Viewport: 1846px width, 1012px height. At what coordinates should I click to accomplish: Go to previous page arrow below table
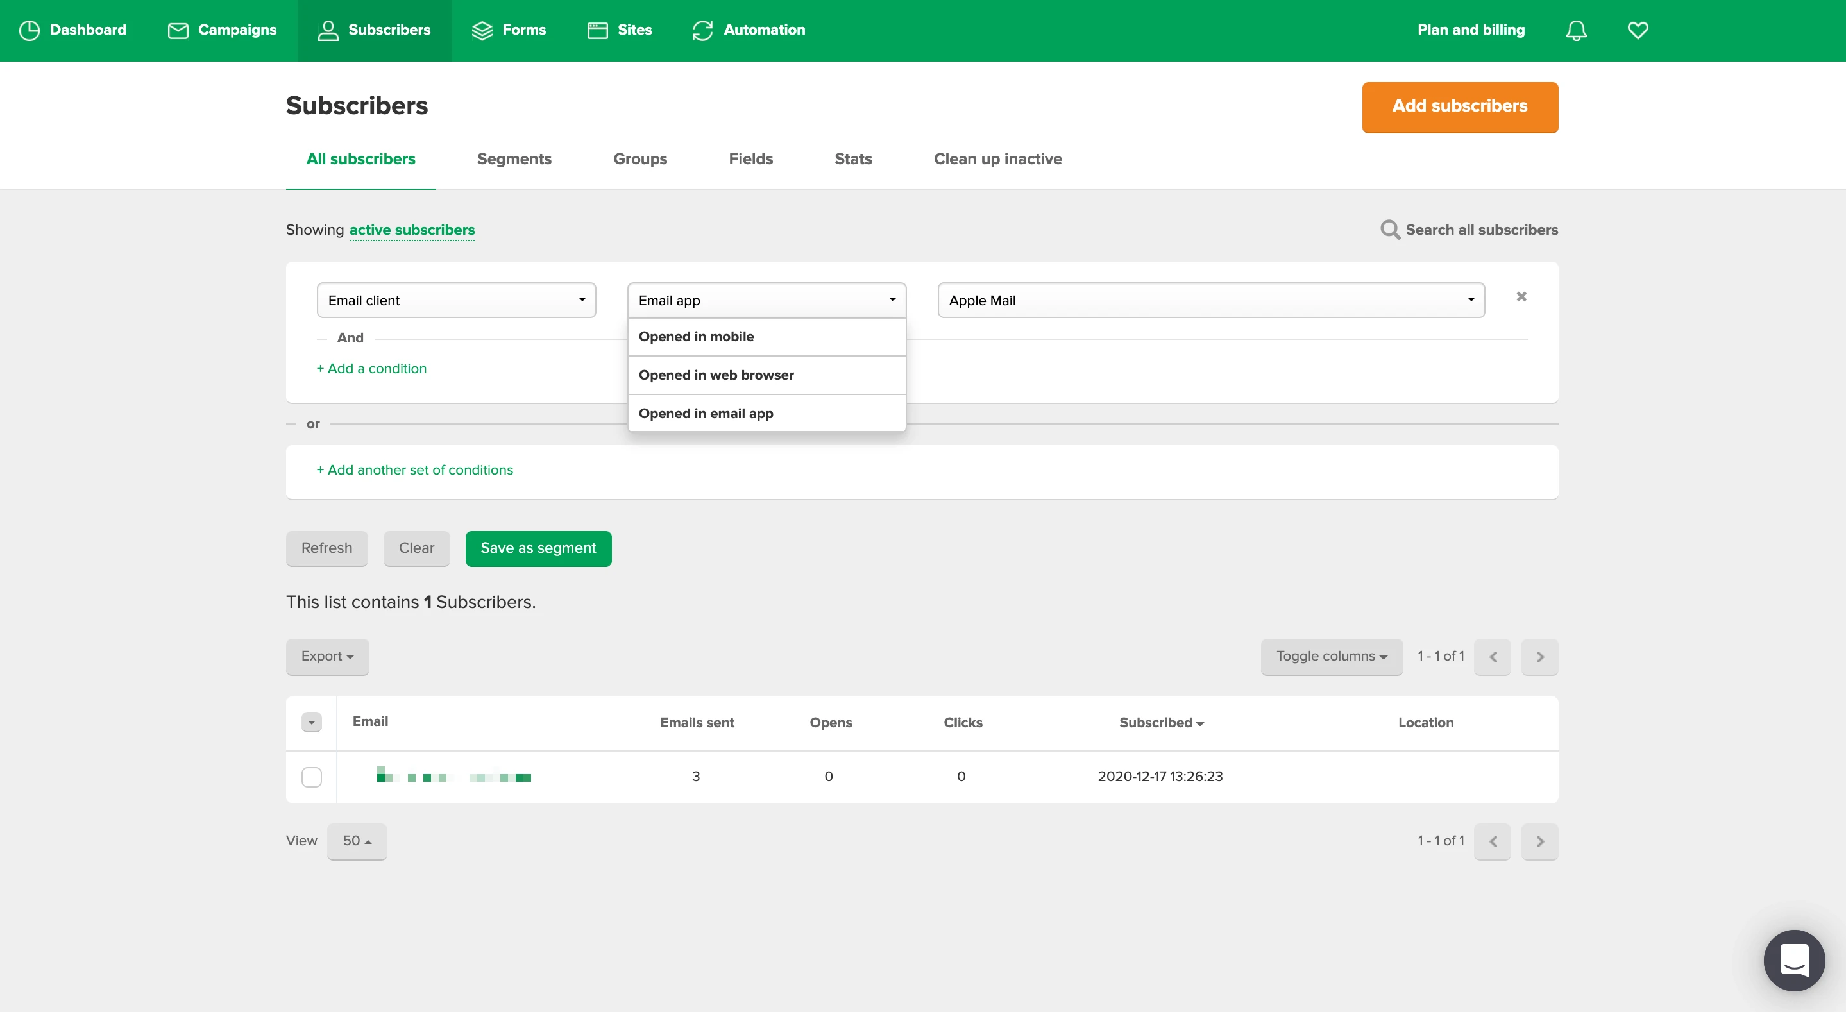point(1493,841)
